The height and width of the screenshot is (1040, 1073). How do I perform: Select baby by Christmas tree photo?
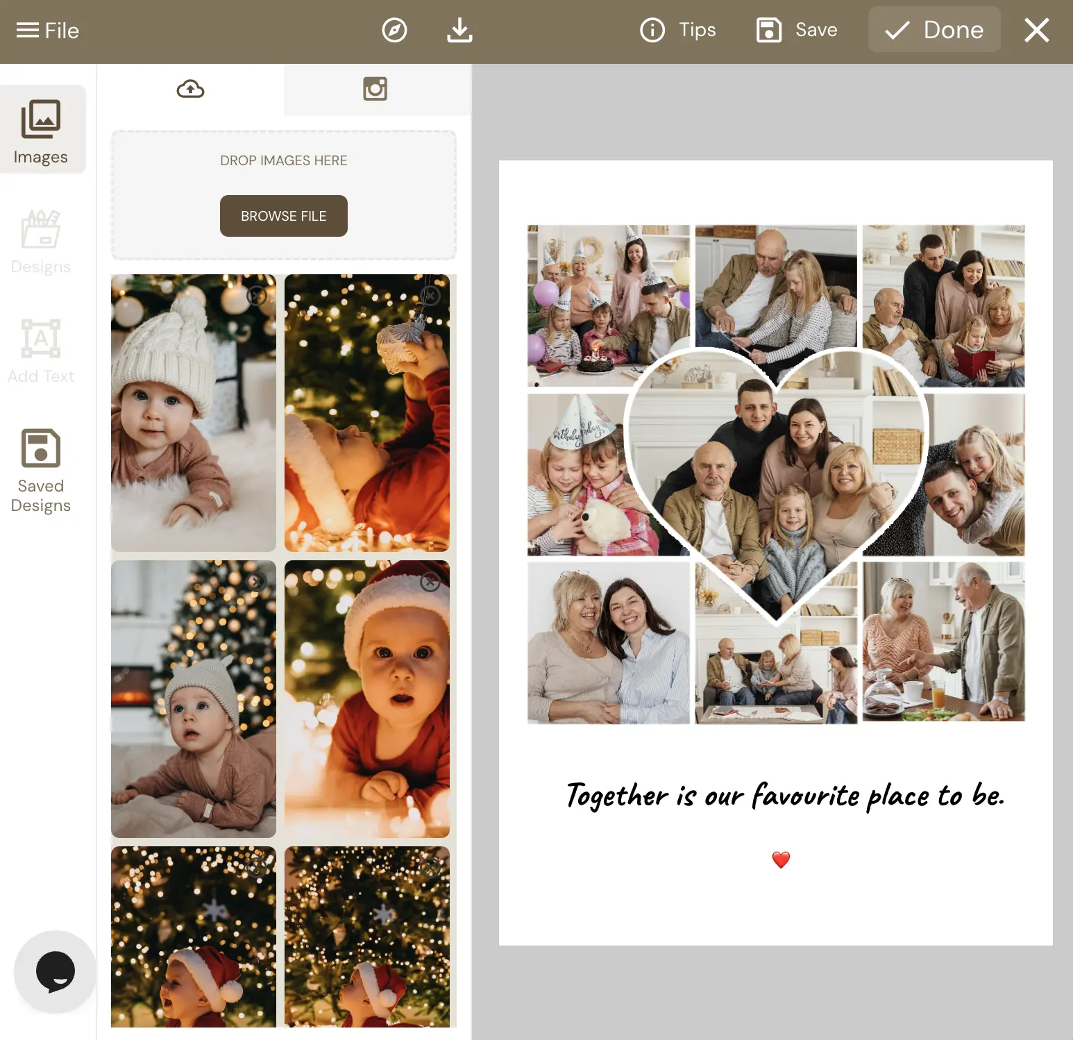point(194,699)
